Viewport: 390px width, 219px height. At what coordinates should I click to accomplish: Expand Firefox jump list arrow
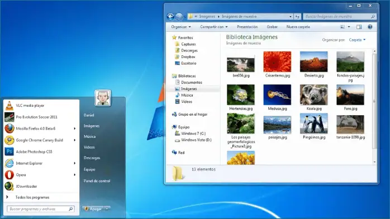[74, 128]
